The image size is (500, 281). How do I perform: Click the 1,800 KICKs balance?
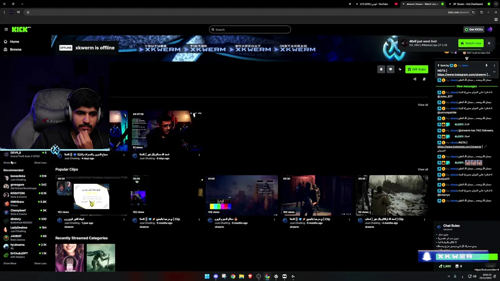tap(445, 266)
